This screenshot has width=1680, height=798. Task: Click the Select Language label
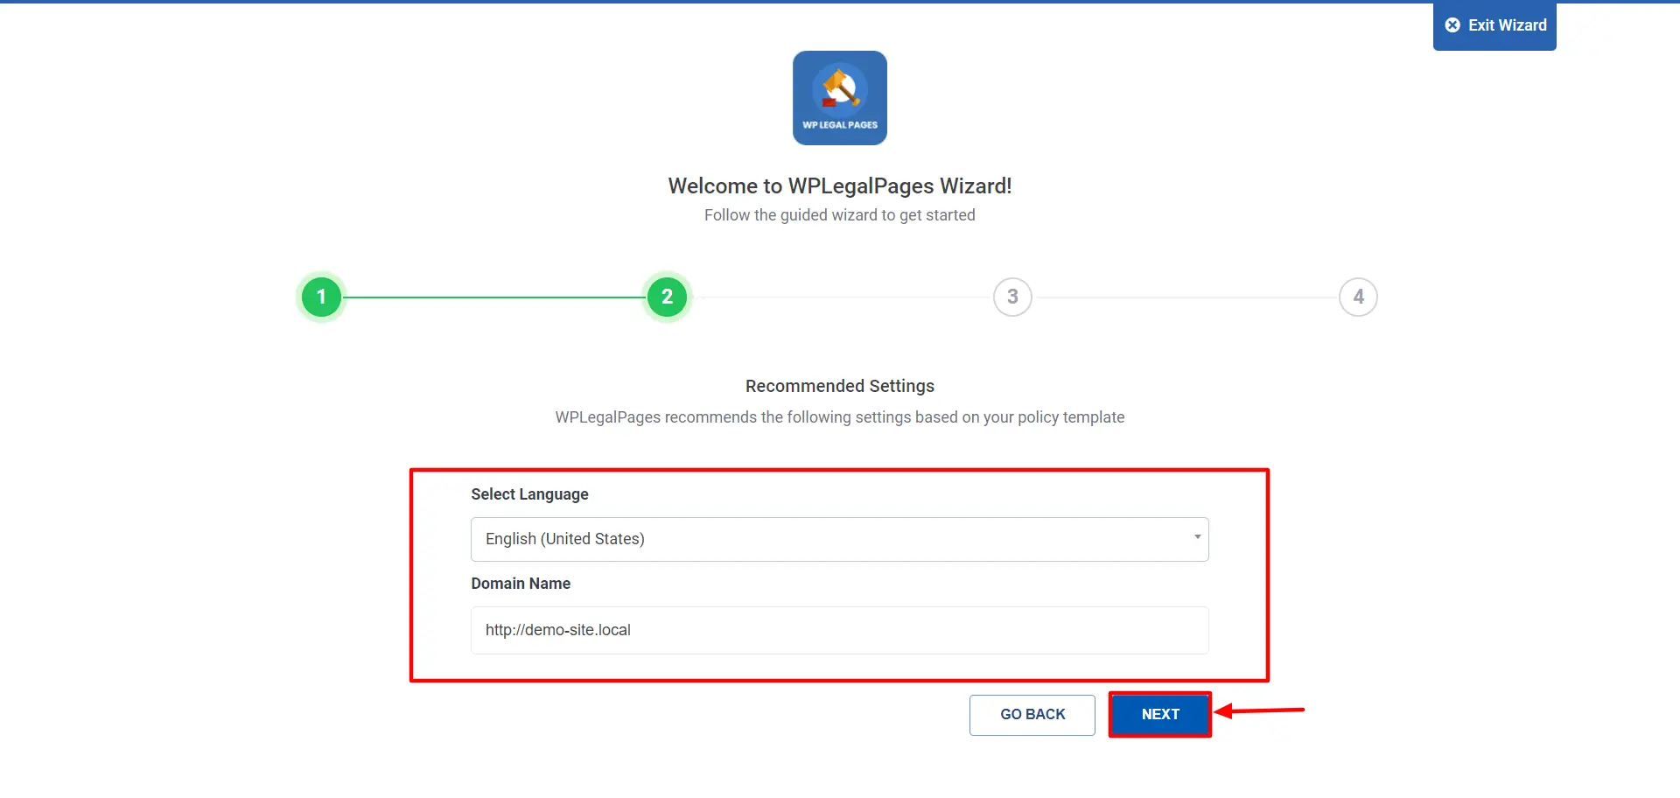point(529,494)
